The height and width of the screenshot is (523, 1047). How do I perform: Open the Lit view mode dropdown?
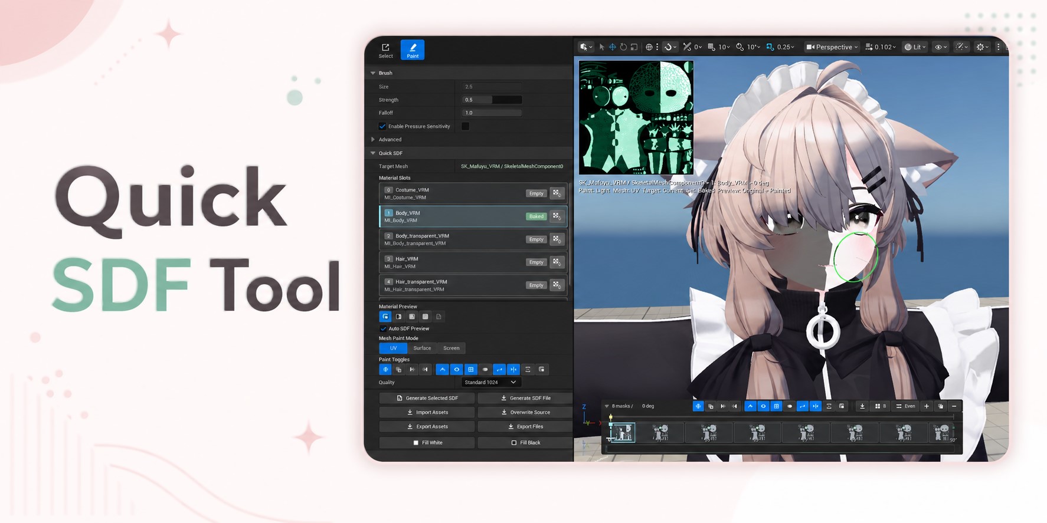tap(915, 47)
